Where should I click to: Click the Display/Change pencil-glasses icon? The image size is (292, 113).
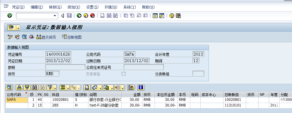click(x=10, y=37)
